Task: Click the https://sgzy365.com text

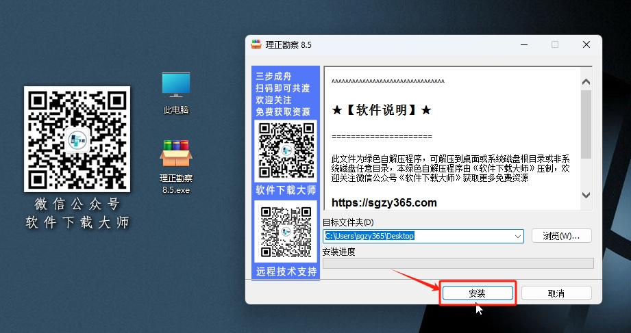Action: (384, 202)
